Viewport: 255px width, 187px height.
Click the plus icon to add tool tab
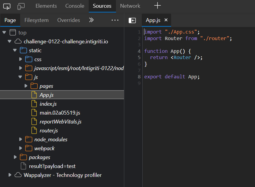[157, 6]
